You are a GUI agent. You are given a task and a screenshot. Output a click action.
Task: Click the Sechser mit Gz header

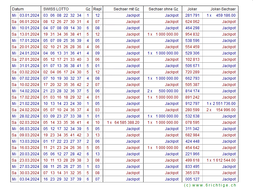(x=126, y=9)
